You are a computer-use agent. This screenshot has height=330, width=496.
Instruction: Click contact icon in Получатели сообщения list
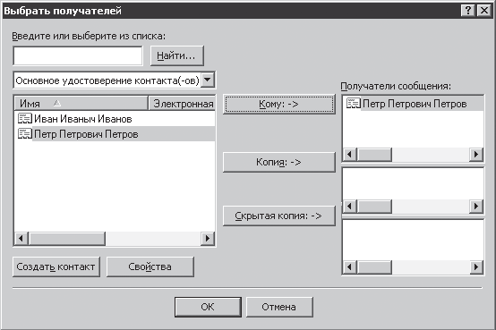pyautogui.click(x=354, y=104)
